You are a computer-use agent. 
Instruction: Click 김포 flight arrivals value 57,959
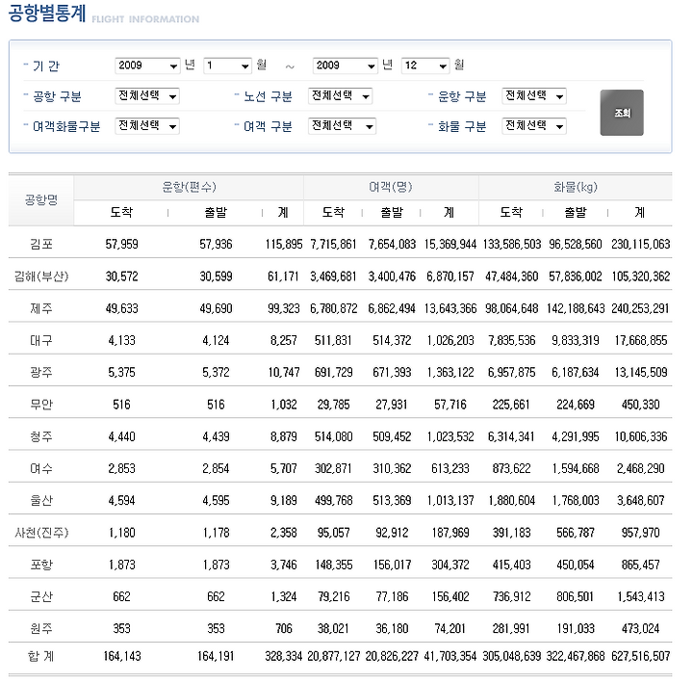(121, 245)
